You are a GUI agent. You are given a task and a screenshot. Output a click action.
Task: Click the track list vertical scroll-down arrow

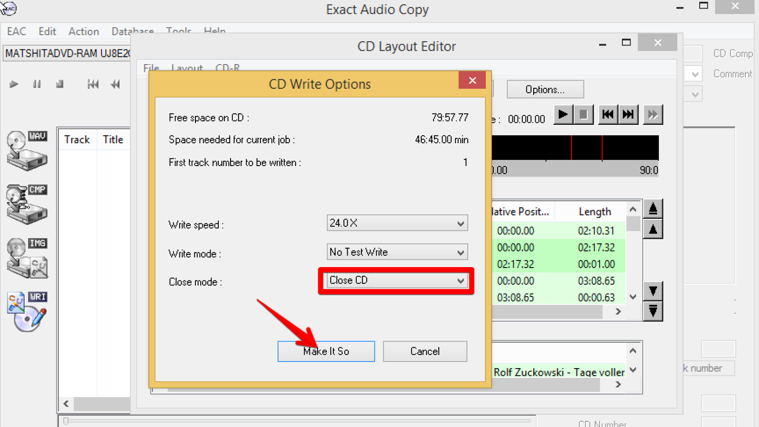[x=633, y=297]
